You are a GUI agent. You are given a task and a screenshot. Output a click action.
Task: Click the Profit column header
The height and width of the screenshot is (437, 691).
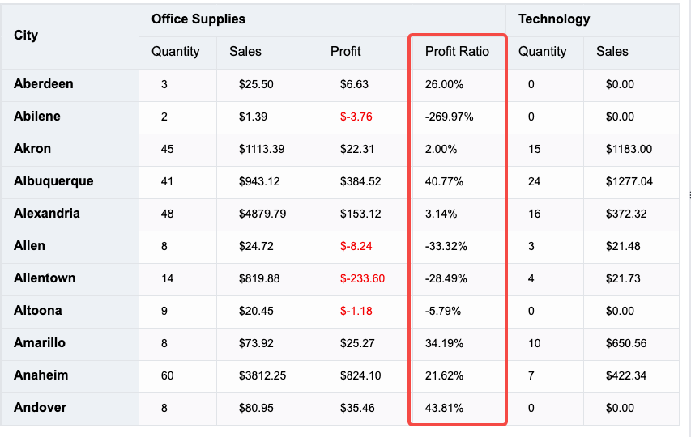pos(346,52)
